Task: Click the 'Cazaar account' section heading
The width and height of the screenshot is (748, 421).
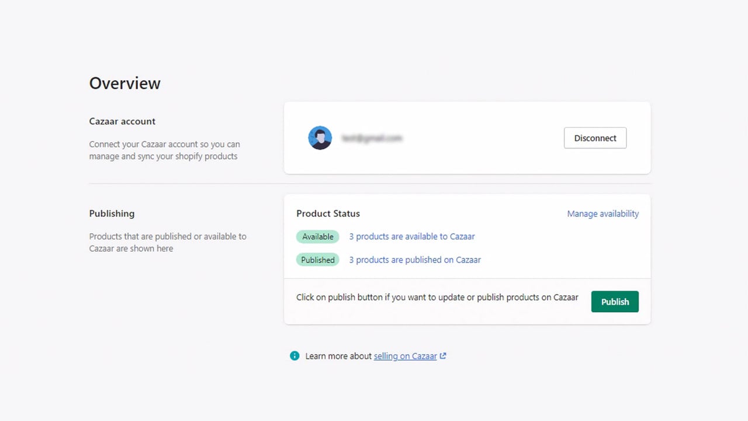Action: [x=122, y=122]
